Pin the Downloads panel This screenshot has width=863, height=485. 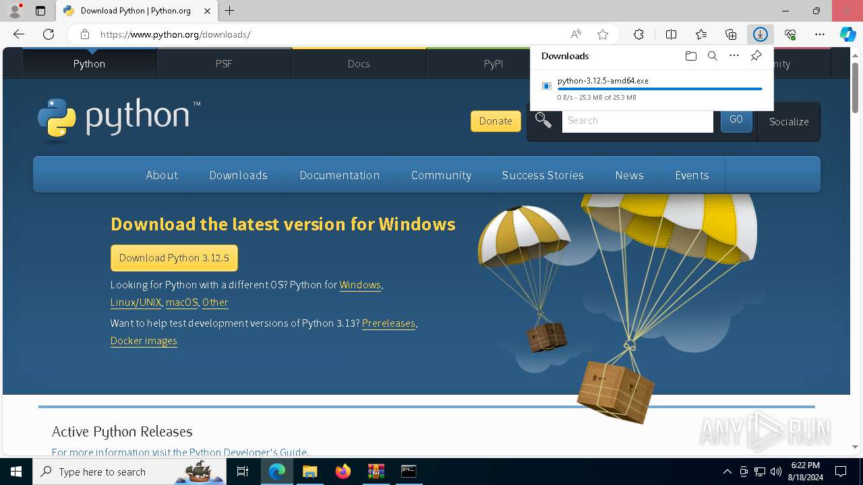[x=756, y=56]
